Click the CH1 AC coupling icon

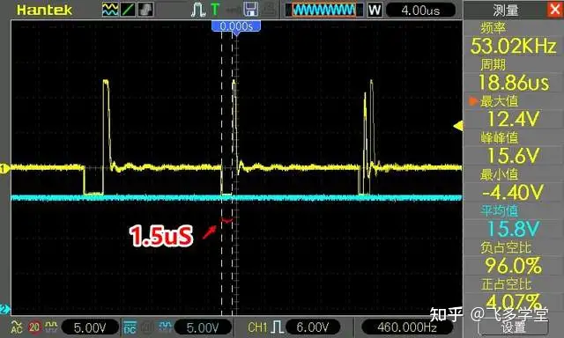(17, 327)
